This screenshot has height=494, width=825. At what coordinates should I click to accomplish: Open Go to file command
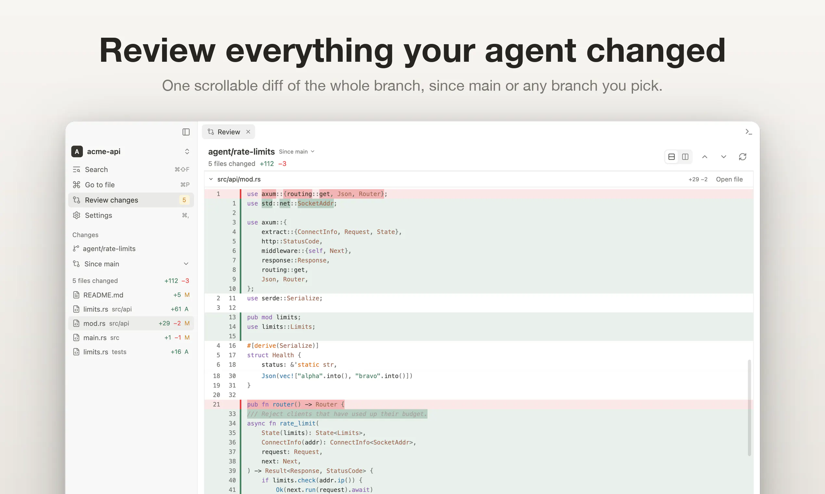coord(131,185)
